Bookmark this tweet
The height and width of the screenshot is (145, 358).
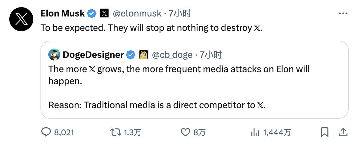[x=324, y=132]
